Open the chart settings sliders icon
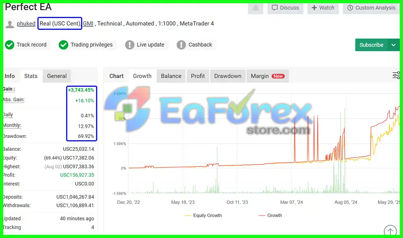This screenshot has width=403, height=238. click(396, 75)
